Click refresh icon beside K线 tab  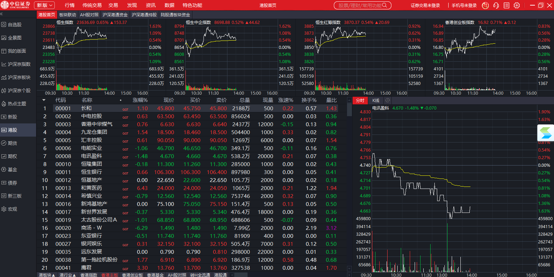pyautogui.click(x=388, y=101)
